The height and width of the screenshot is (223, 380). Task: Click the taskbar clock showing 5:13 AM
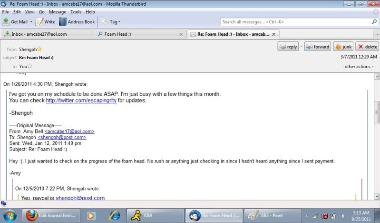[361, 216]
